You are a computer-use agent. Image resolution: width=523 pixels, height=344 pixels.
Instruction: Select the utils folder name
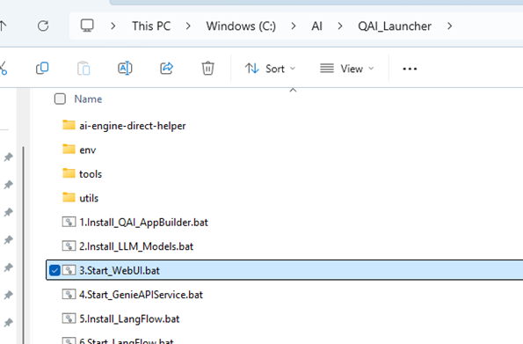(x=89, y=198)
